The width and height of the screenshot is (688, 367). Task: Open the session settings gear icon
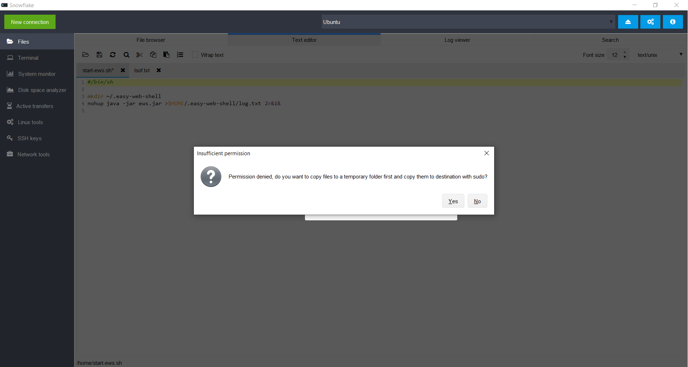[x=650, y=22]
